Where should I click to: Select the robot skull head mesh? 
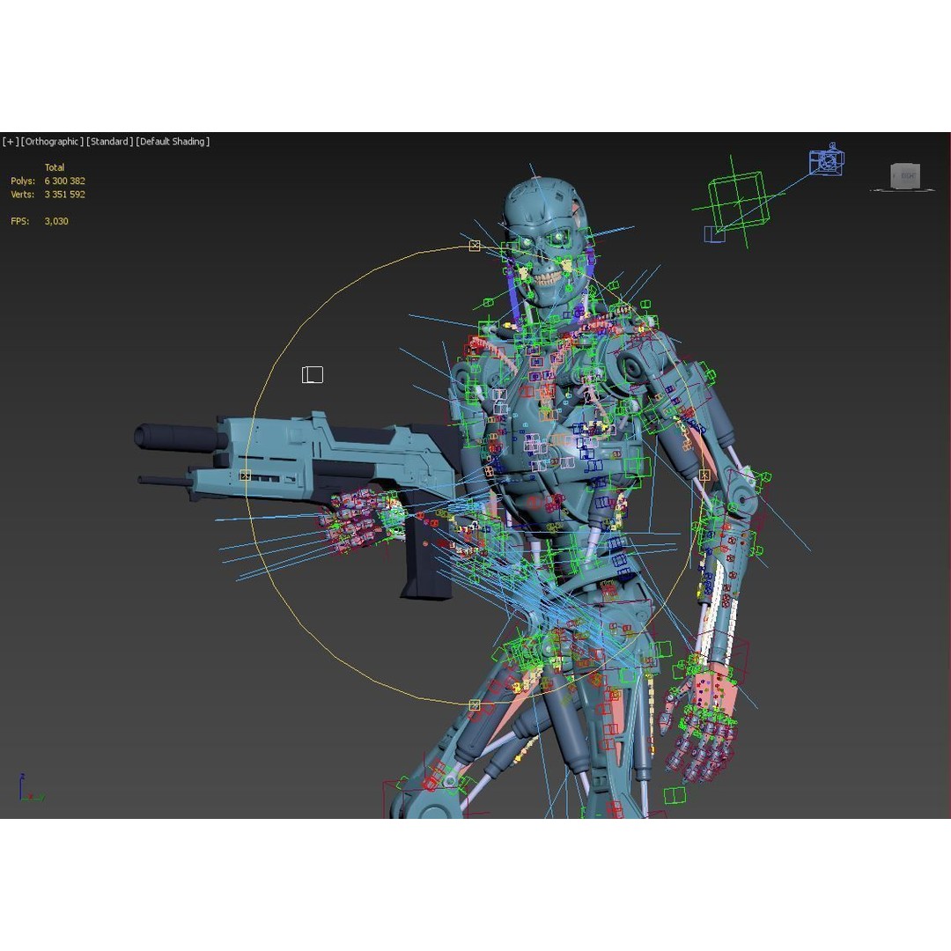[x=545, y=240]
